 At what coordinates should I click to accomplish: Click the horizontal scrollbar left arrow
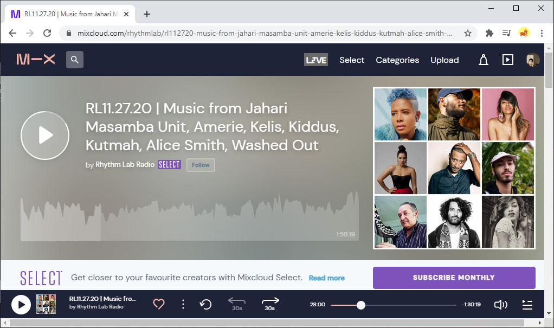click(x=5, y=323)
